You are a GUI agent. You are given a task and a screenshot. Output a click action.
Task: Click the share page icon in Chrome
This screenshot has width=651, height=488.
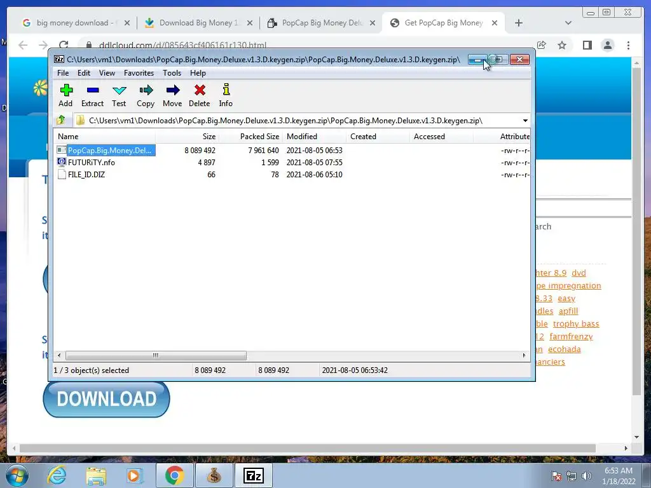(x=542, y=45)
